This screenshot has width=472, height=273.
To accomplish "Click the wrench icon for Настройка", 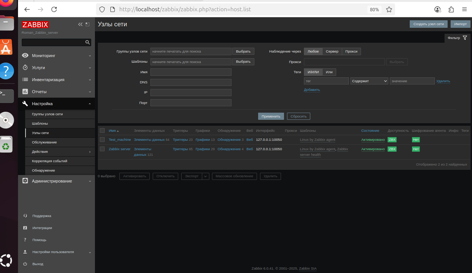I will click(x=25, y=104).
